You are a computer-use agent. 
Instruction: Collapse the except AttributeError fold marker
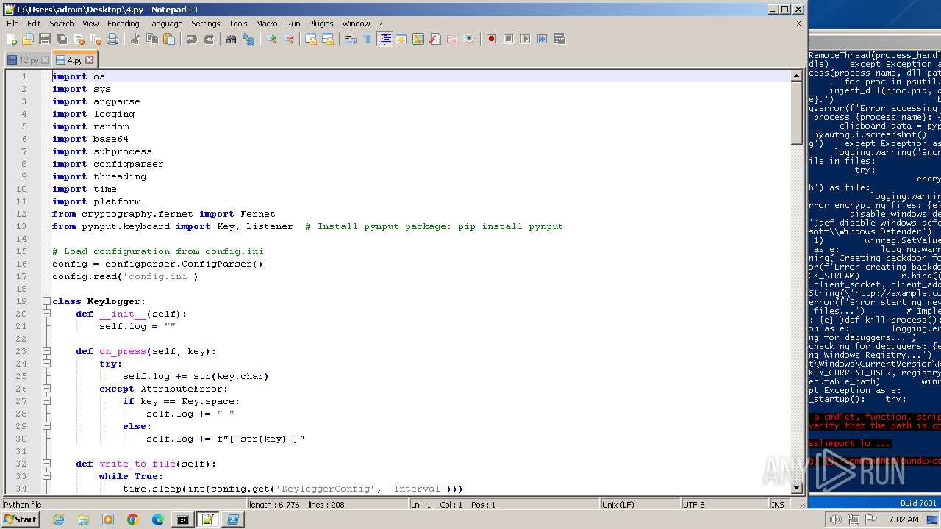click(x=46, y=389)
